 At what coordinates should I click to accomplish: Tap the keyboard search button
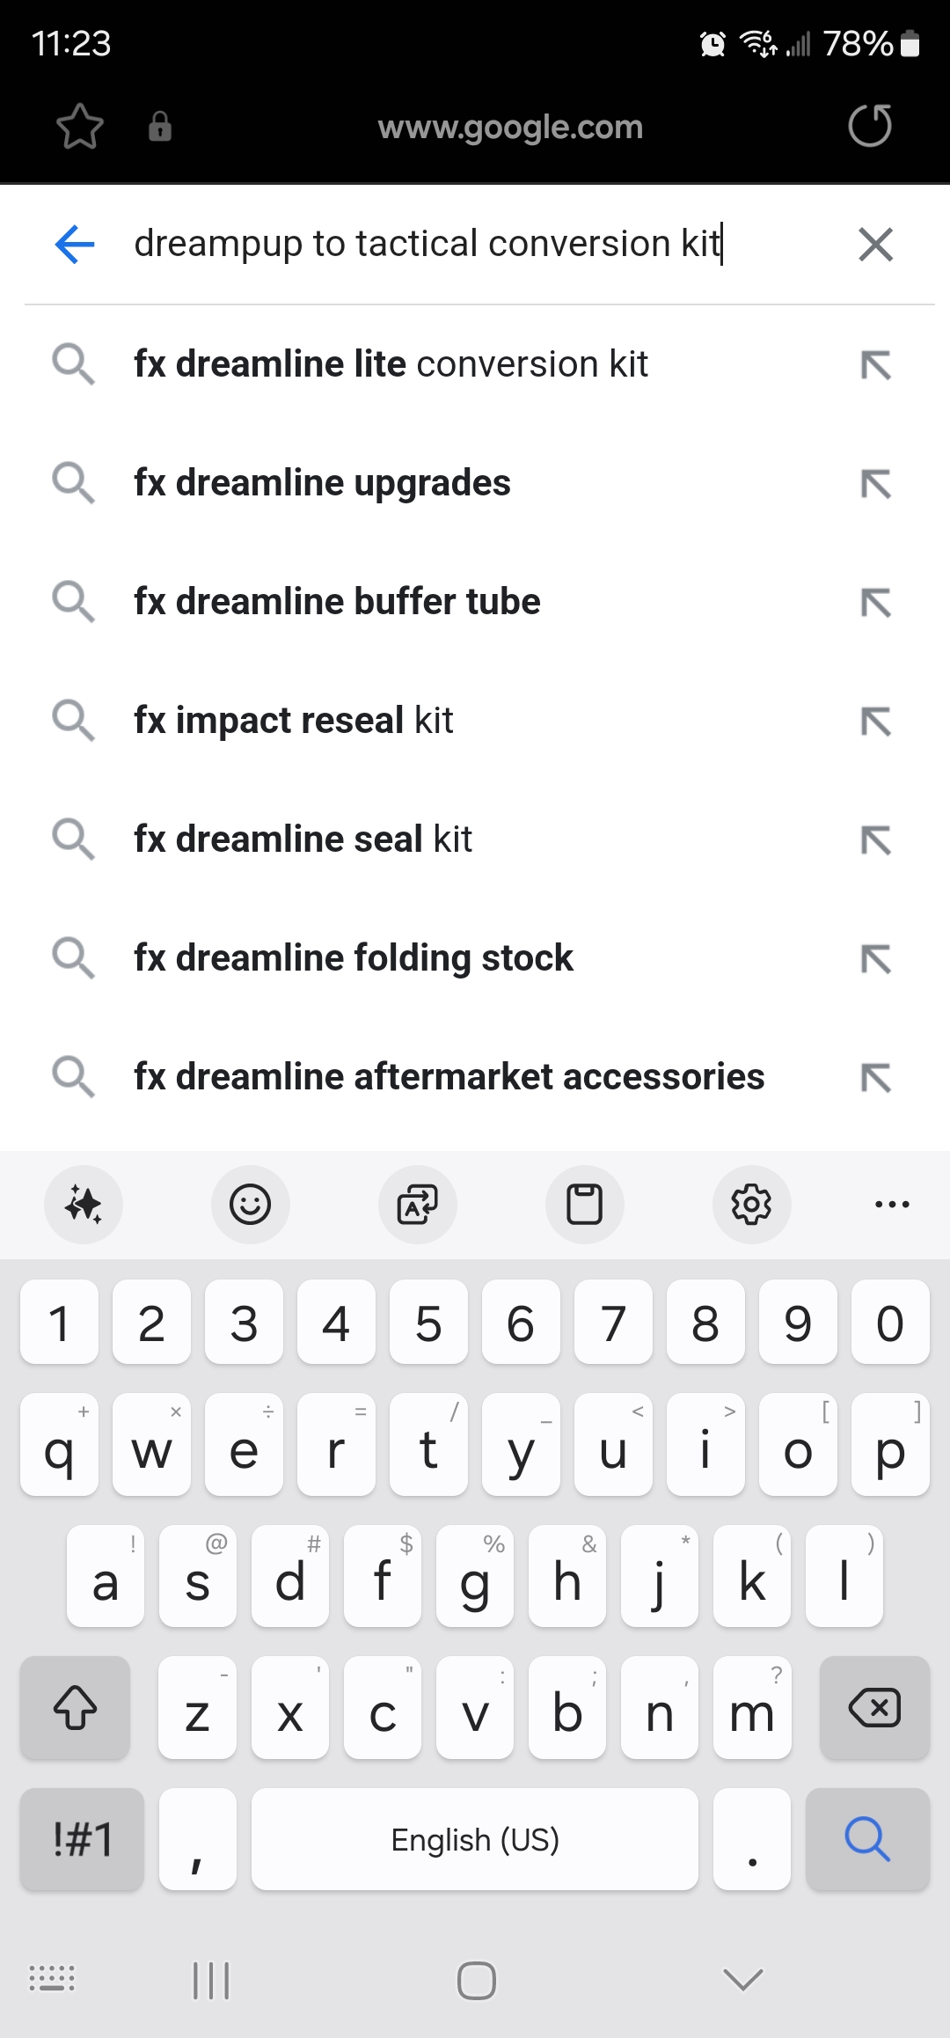click(867, 1839)
